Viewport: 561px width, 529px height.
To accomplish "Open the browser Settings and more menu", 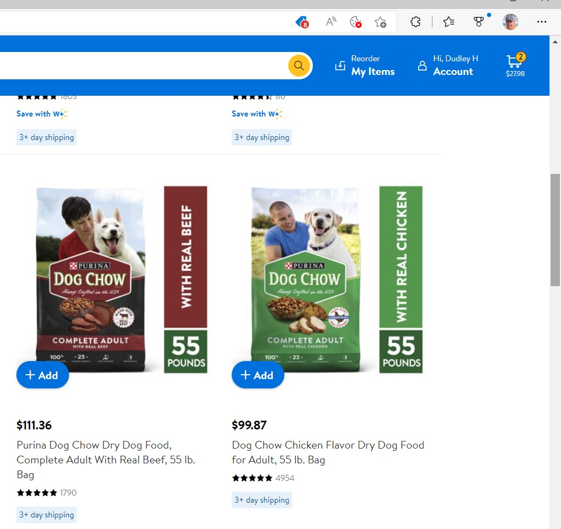I will tap(542, 22).
